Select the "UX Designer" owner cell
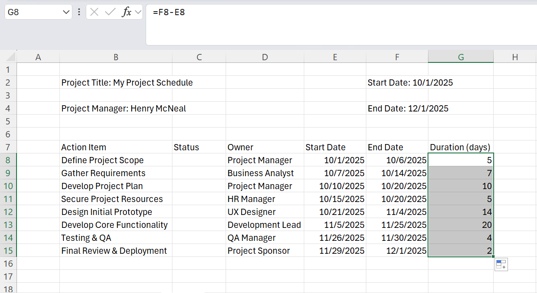 (252, 212)
